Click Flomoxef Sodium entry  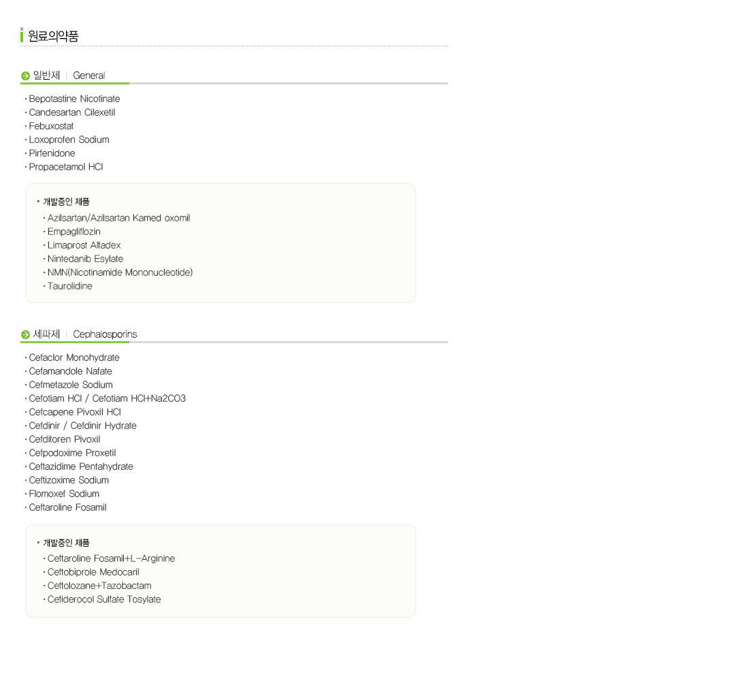[x=64, y=494]
